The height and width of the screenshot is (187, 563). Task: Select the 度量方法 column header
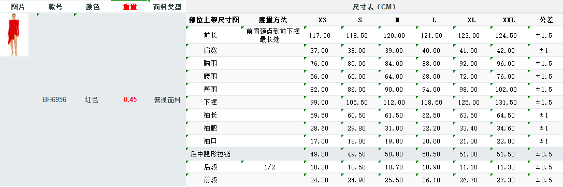(x=272, y=20)
